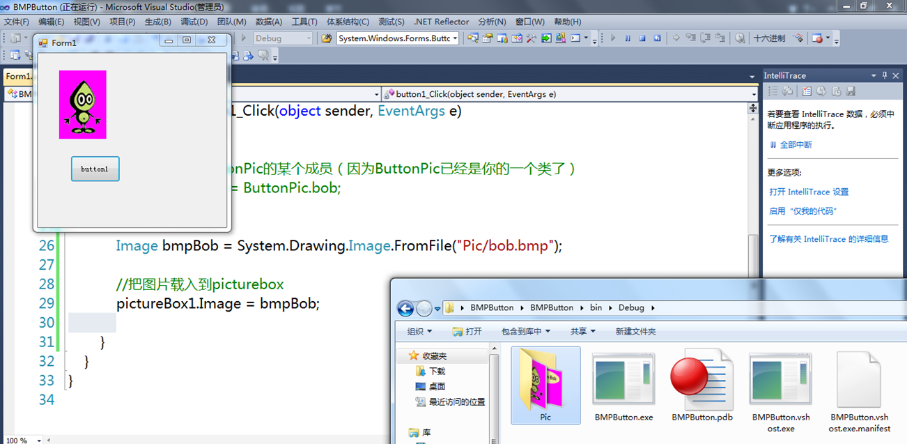
Task: Click the Show Next Statement arrow icon
Action: point(676,38)
